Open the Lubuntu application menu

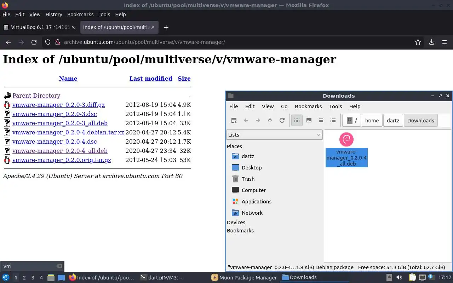[5, 277]
